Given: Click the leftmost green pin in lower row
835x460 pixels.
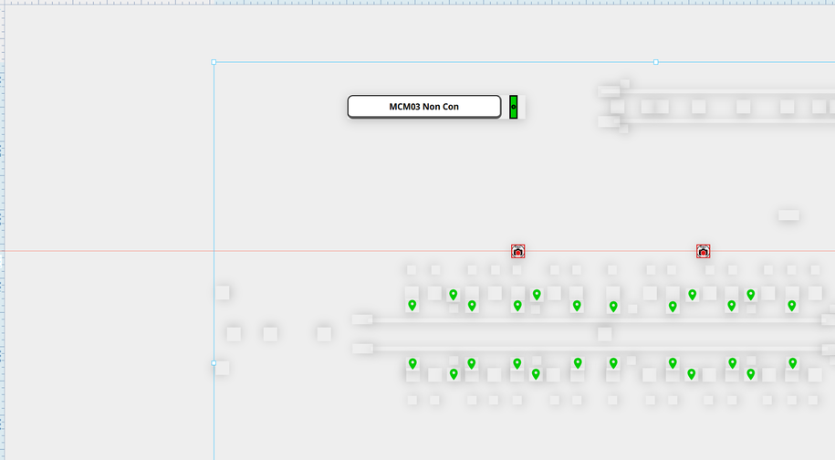Looking at the screenshot, I should point(412,363).
